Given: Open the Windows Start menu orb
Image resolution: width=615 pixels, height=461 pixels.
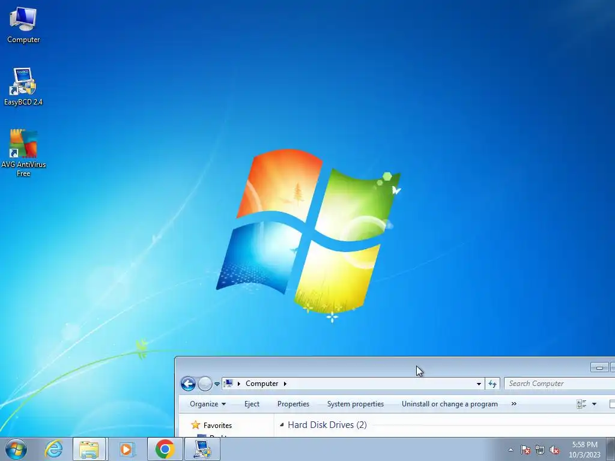Looking at the screenshot, I should (16, 449).
